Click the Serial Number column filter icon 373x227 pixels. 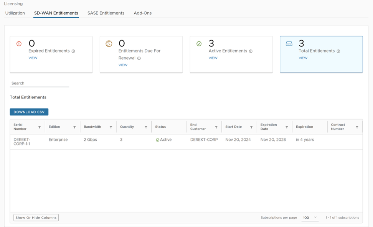[40, 127]
